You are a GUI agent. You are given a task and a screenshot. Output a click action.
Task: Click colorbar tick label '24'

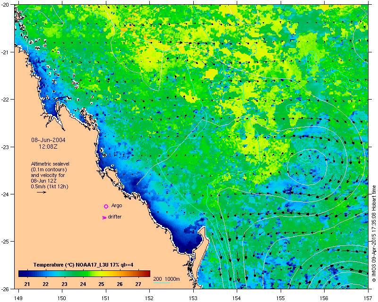(x=83, y=284)
